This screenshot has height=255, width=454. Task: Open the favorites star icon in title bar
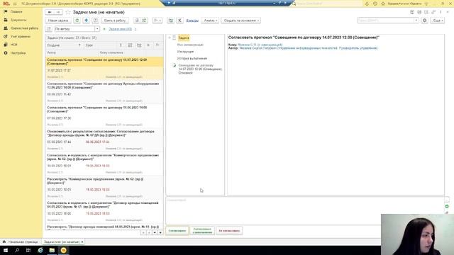(x=383, y=4)
